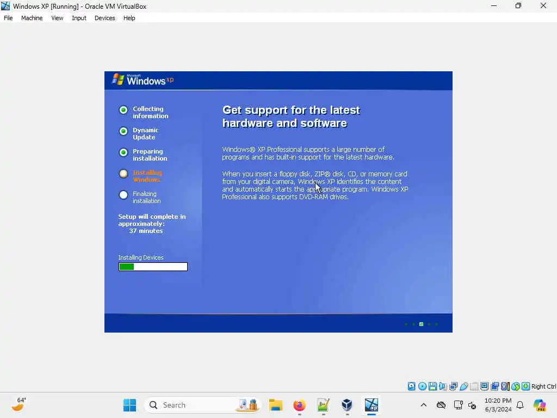This screenshot has height=418, width=557.
Task: Restore down the VirtualBox window
Action: pyautogui.click(x=518, y=6)
